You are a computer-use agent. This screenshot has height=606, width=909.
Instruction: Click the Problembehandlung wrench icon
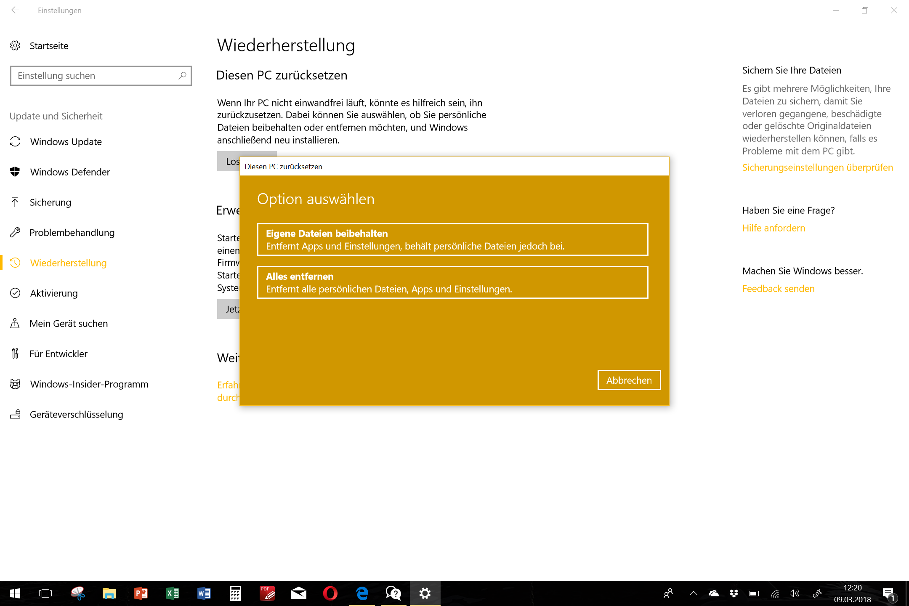15,232
